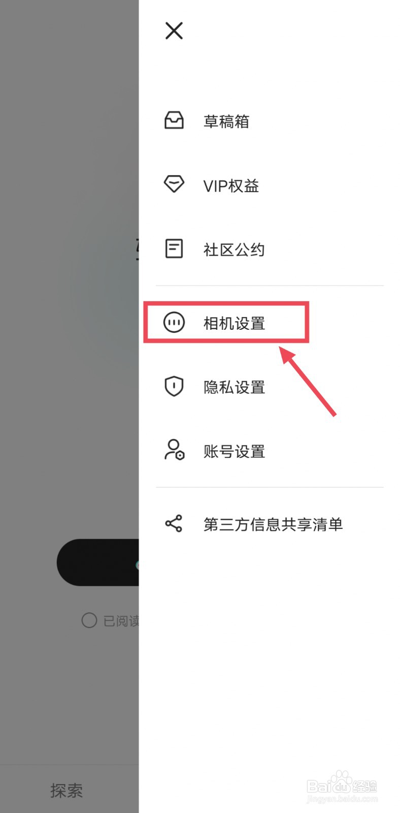Screen dimensions: 400x813
Task: Click the account settings person icon
Action: coord(174,450)
